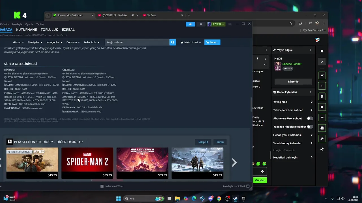The width and height of the screenshot is (362, 203).
Task: Open Epic Games launcher from the taskbar
Action: 244,198
